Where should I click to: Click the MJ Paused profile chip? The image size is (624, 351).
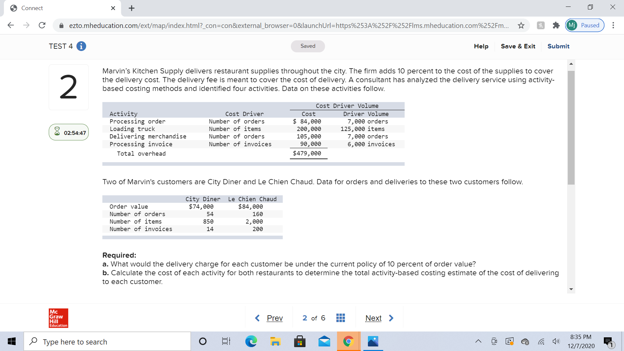tap(585, 25)
